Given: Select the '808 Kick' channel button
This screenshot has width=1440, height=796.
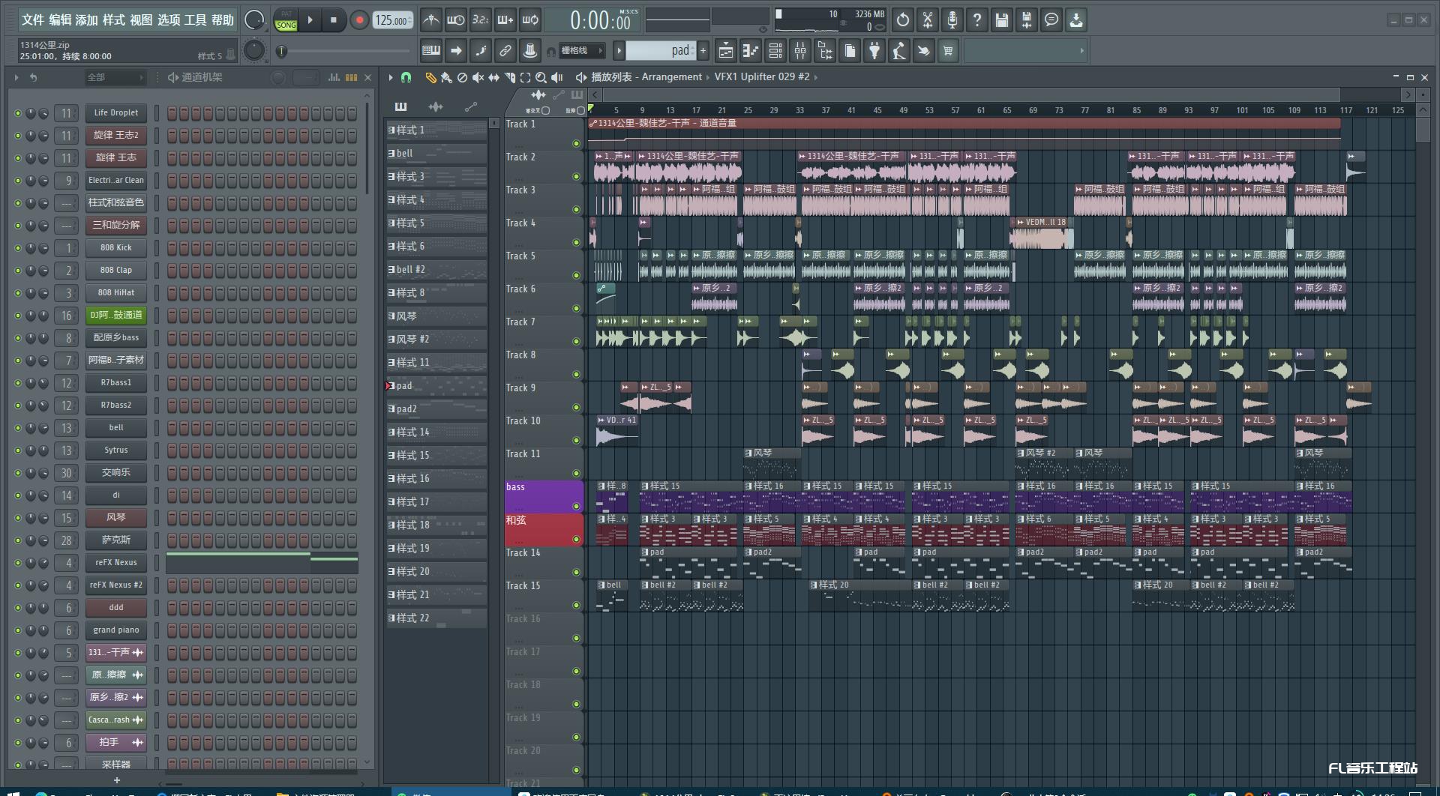Looking at the screenshot, I should click(115, 248).
